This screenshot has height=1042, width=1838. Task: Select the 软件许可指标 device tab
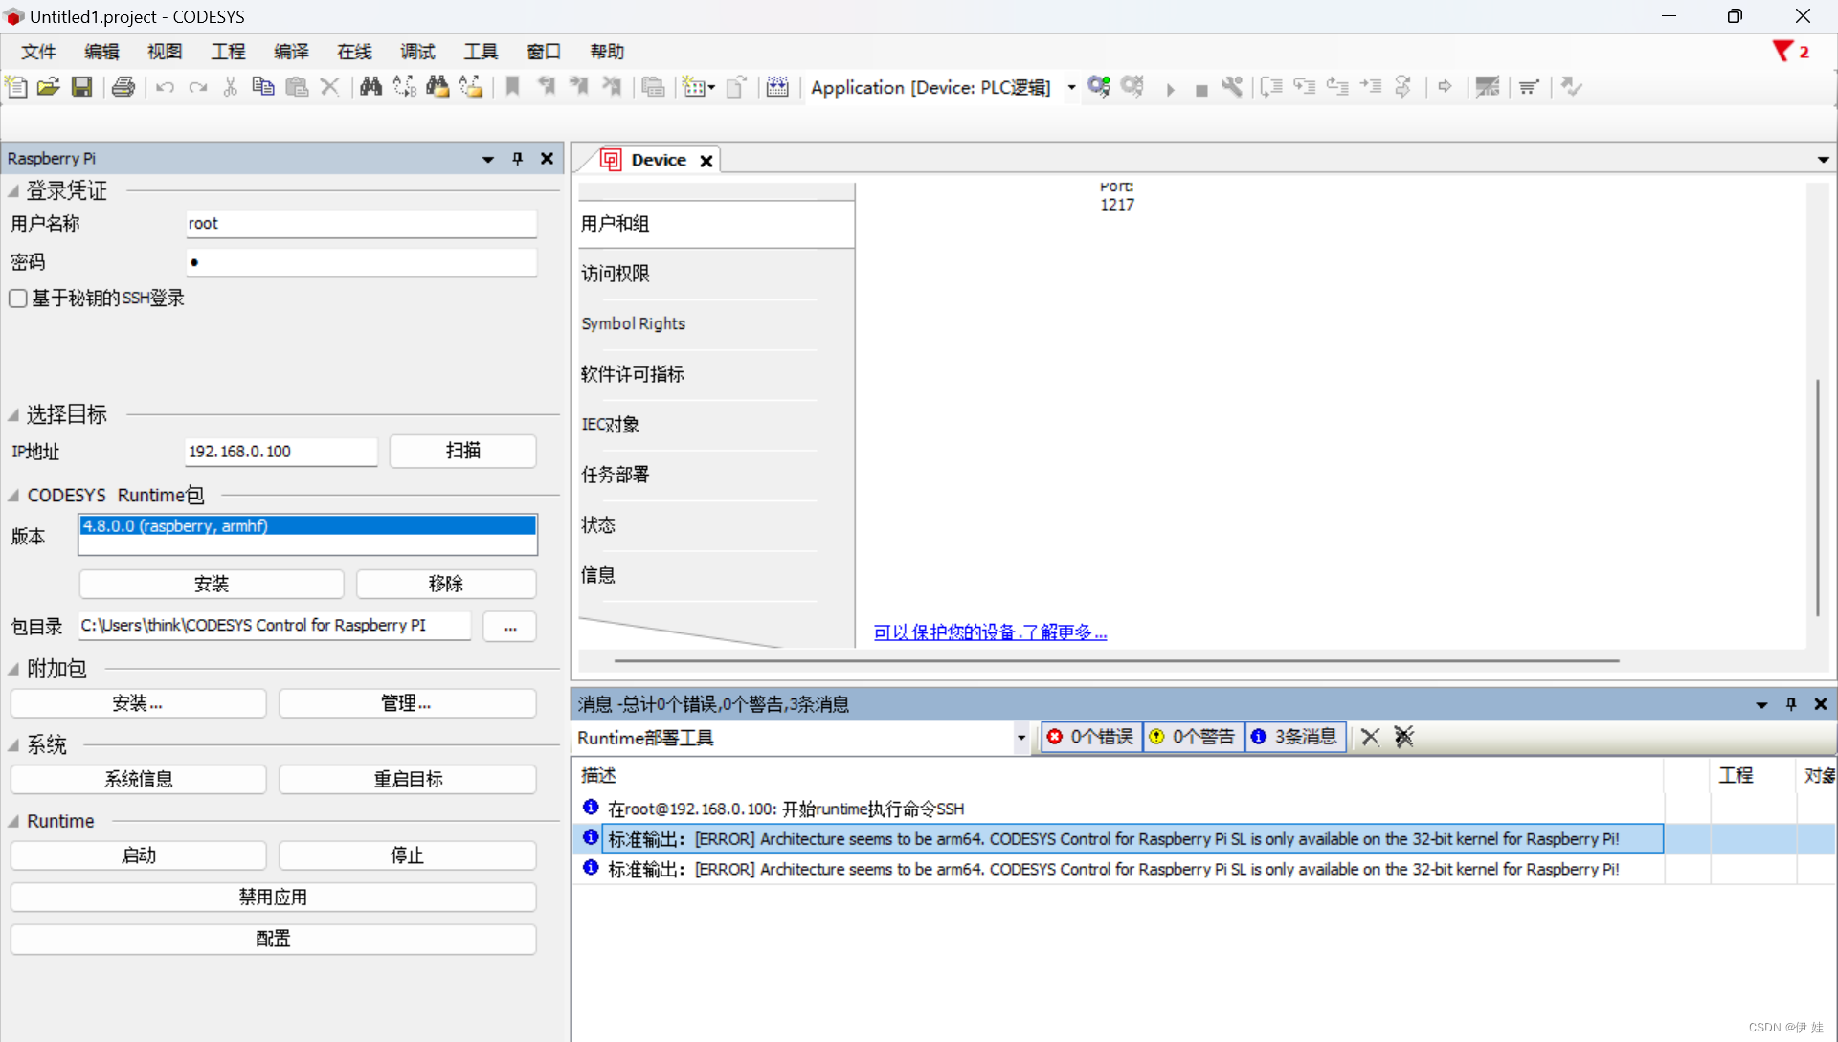point(699,374)
